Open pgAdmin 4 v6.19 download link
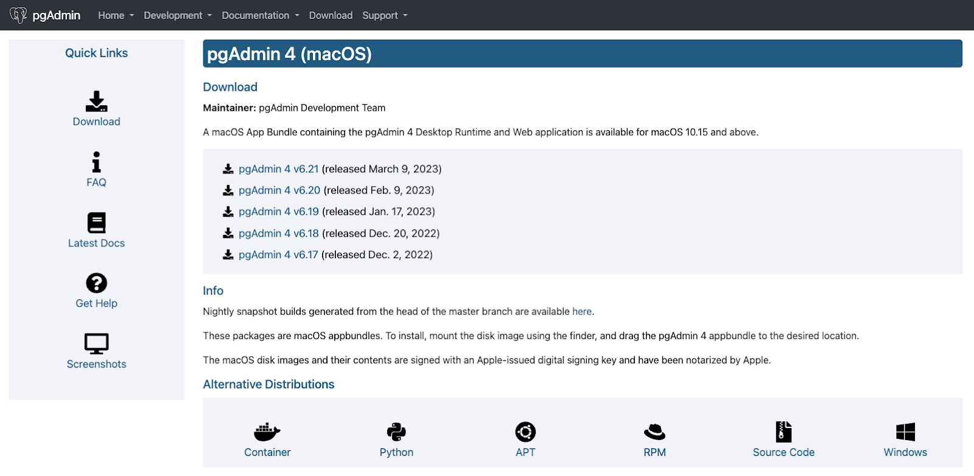This screenshot has width=974, height=476. click(x=279, y=212)
